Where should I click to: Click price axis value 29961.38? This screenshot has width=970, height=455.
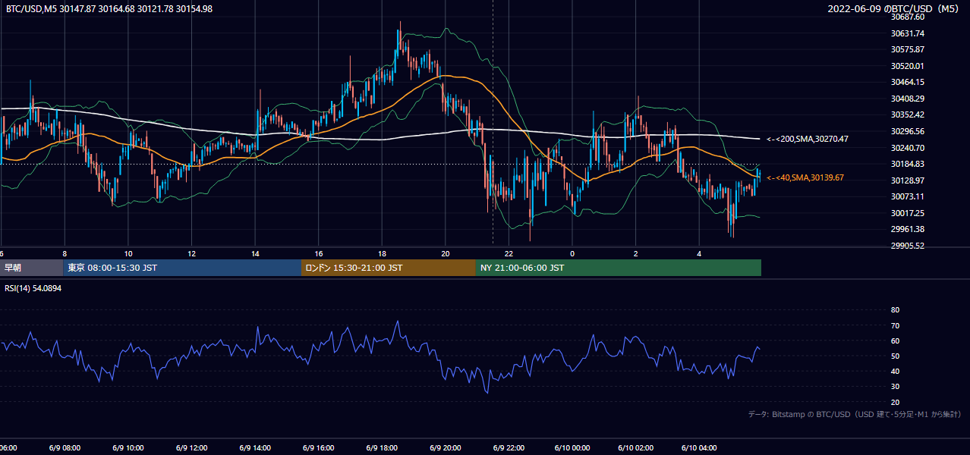(x=908, y=229)
